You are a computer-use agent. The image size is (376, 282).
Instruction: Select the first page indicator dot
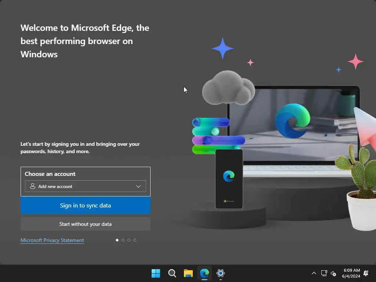point(117,240)
